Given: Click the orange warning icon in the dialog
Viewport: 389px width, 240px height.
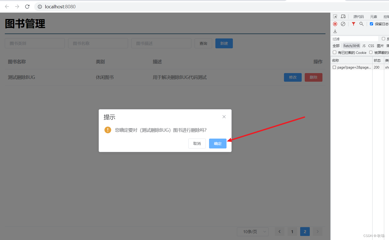Looking at the screenshot, I should pos(108,130).
